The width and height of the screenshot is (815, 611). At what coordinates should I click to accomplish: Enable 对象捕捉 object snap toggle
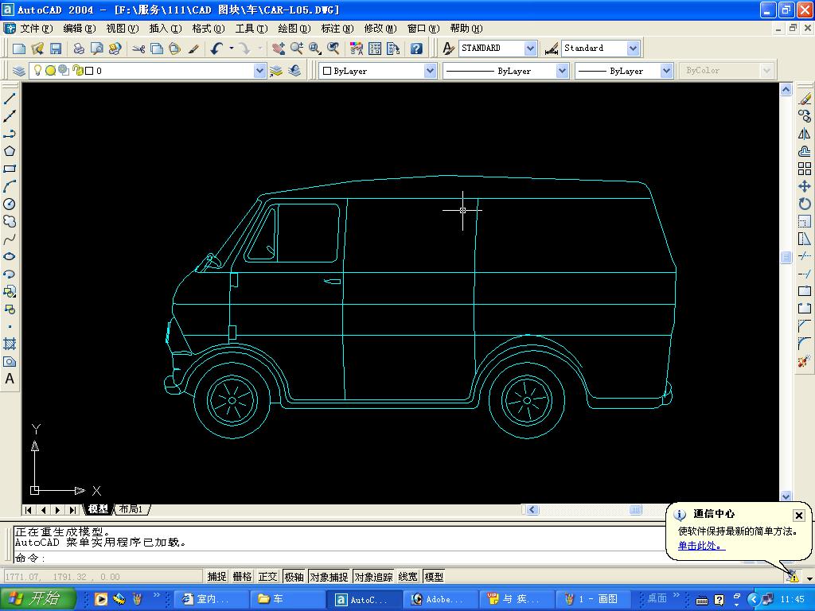(329, 577)
